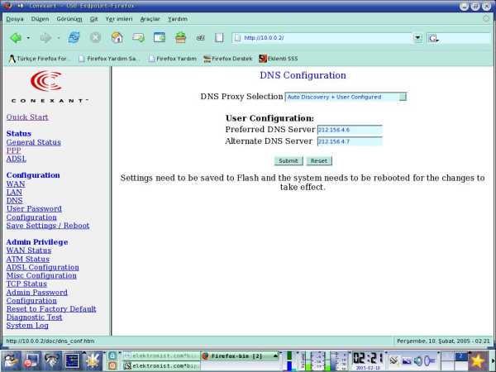
Task: Click the volume speaker icon in tray
Action: [418, 360]
